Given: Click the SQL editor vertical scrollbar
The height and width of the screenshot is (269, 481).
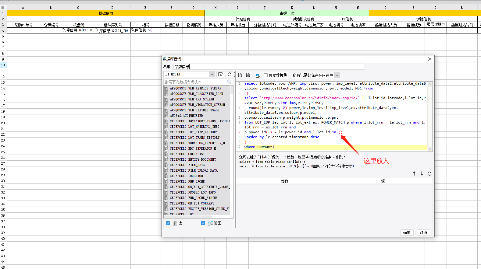Looking at the screenshot, I should (430, 117).
